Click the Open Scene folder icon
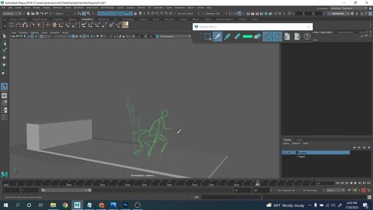This screenshot has width=373, height=210. pos(33,13)
